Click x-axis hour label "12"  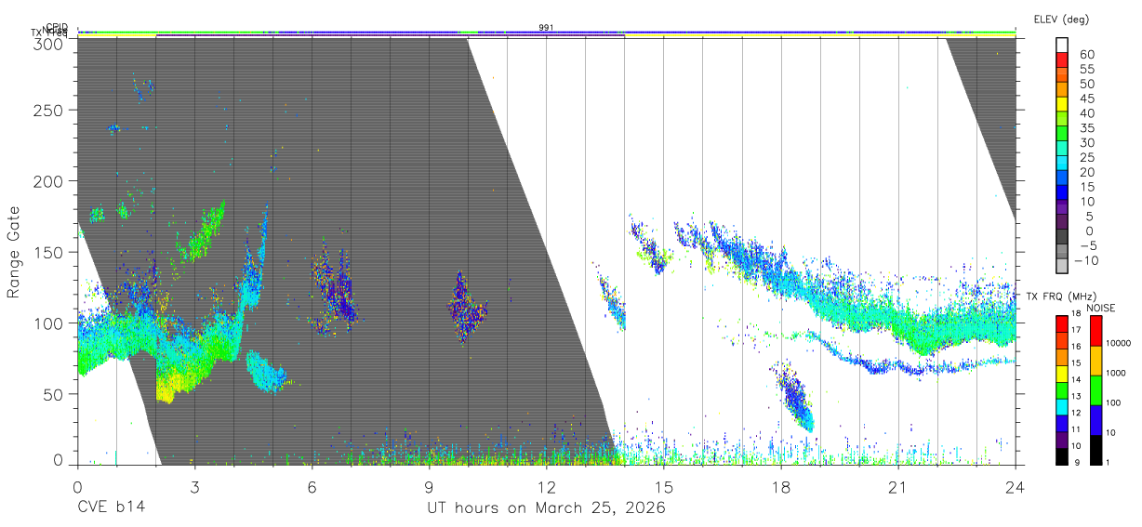pos(546,487)
